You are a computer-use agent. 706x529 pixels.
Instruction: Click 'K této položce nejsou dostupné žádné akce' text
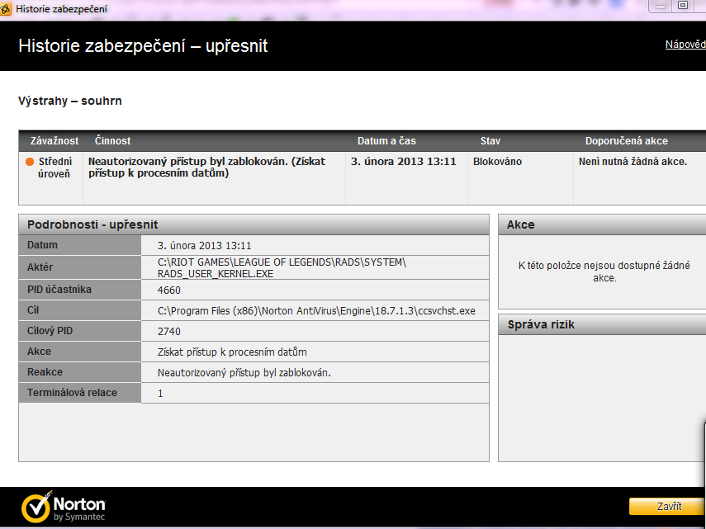point(604,272)
